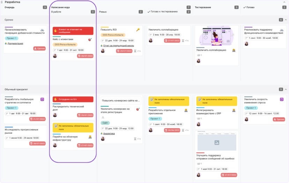The image size is (289, 183).
Task: Click the attachment icon on Интегрировать взаимодействие с ERP card
Action: pos(199,119)
